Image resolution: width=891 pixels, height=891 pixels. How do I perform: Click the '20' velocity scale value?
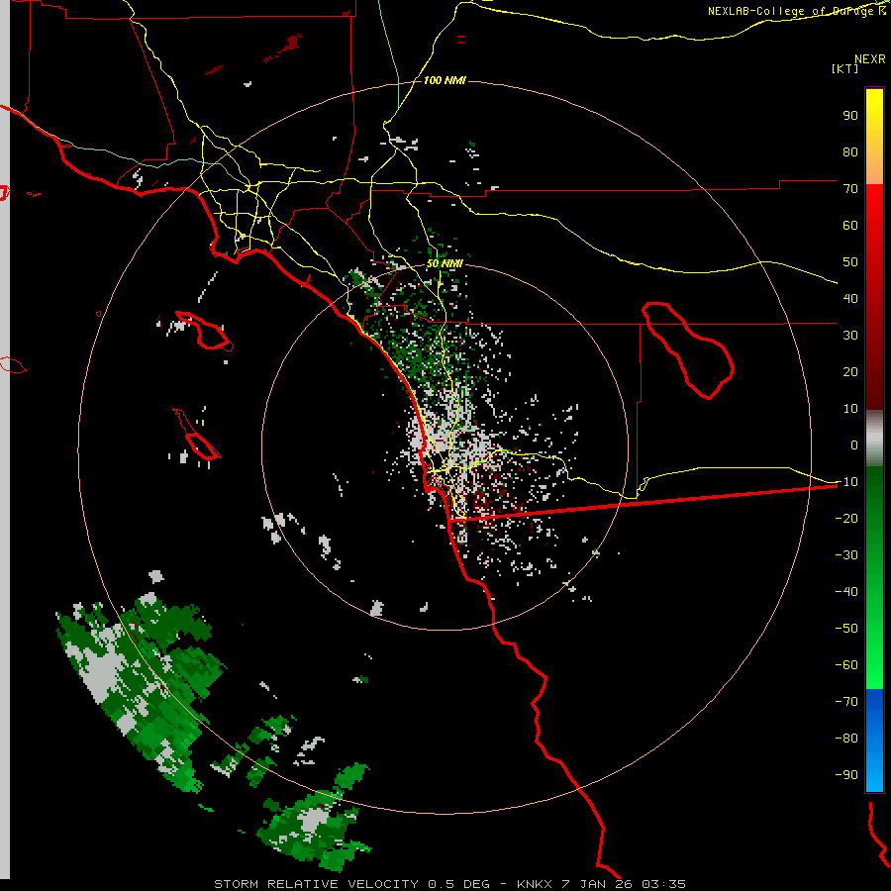850,372
